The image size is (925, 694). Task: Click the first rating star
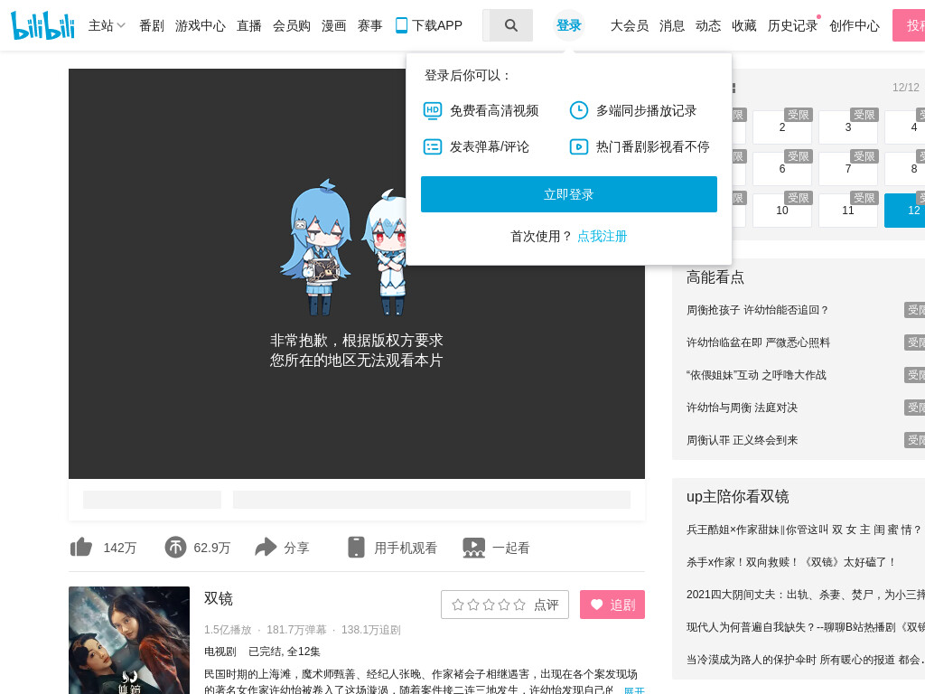tap(458, 605)
